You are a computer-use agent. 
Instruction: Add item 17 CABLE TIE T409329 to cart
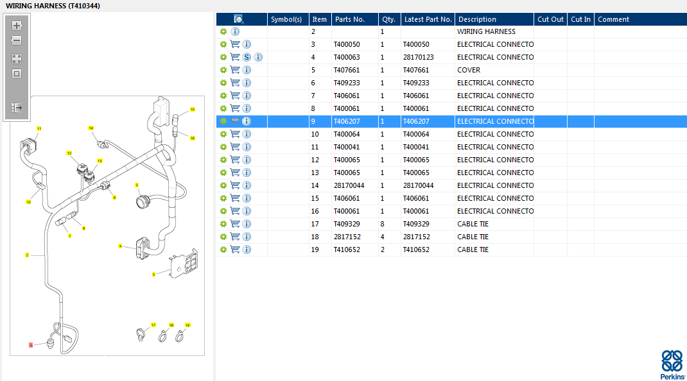tap(235, 224)
